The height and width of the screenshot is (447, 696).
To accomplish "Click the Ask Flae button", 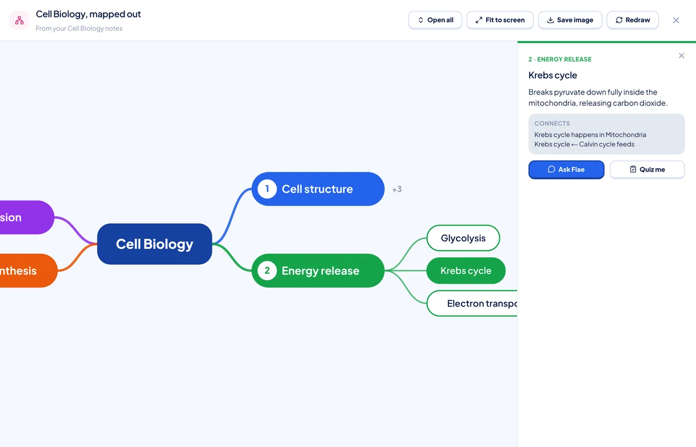I will (x=566, y=169).
